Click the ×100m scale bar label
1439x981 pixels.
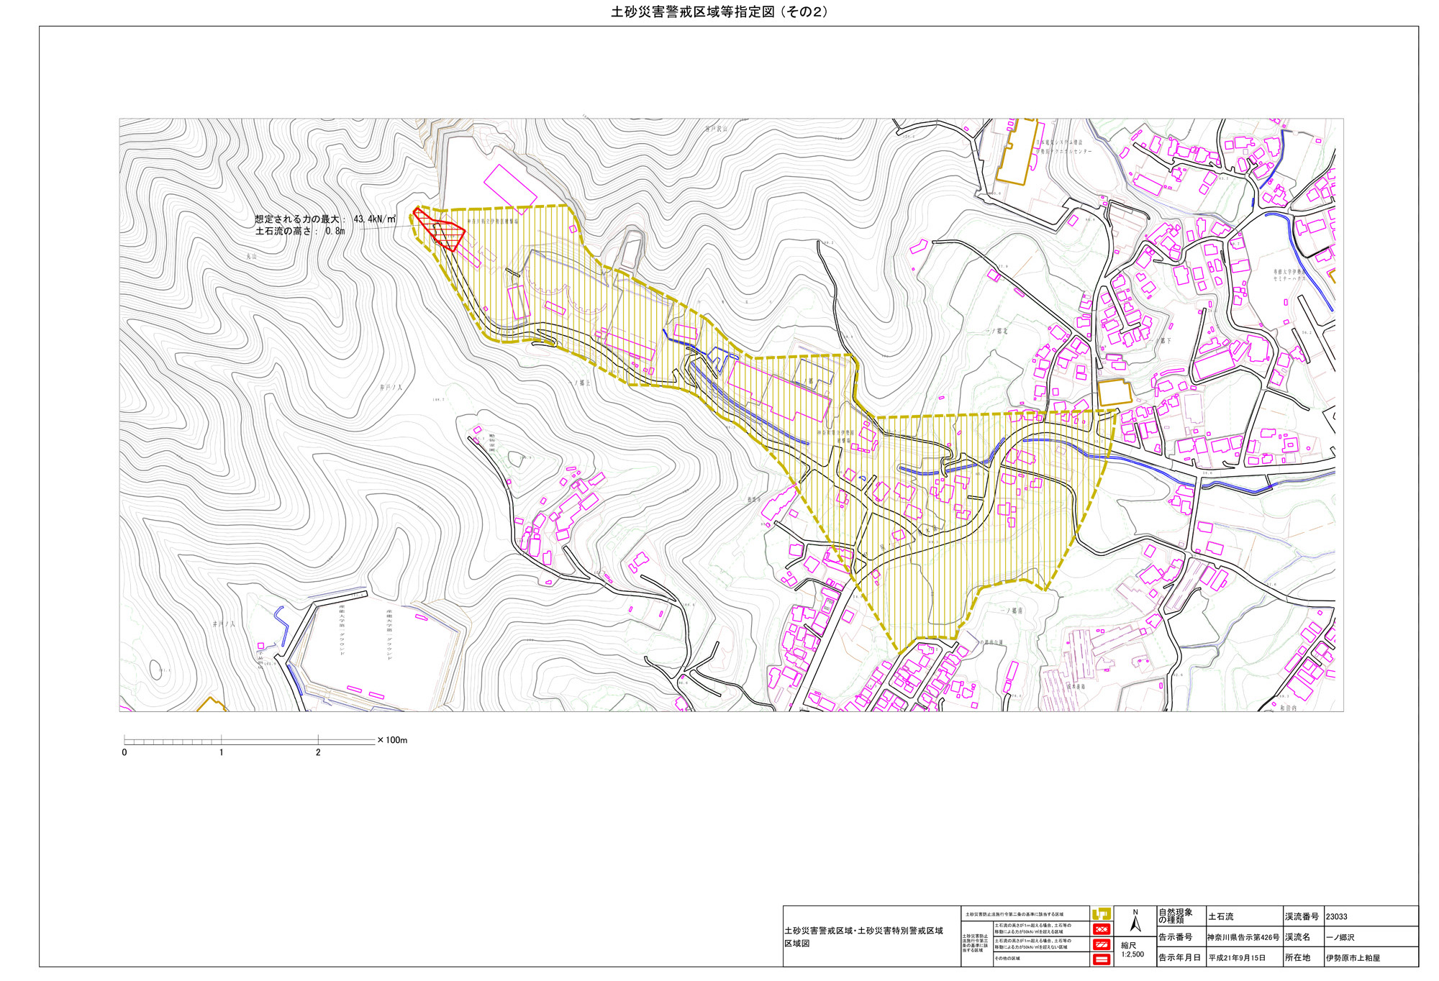392,740
